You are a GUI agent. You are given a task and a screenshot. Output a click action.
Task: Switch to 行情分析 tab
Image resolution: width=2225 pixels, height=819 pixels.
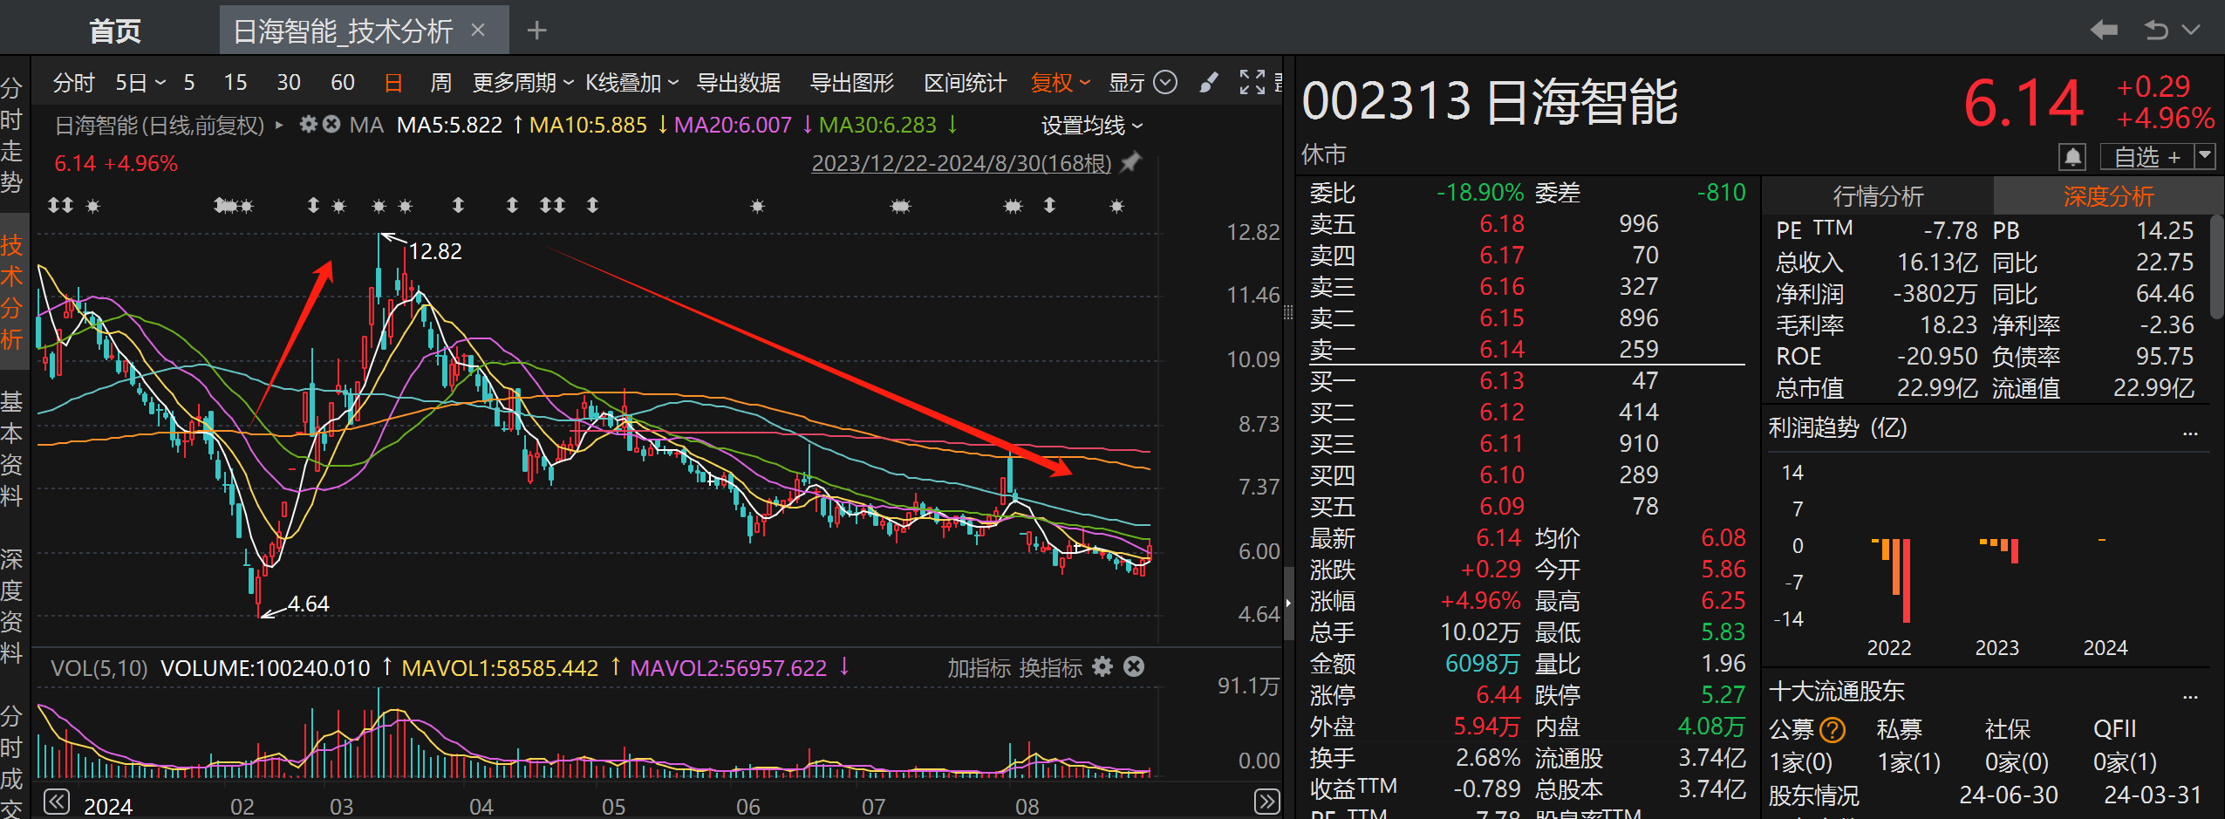point(1878,196)
